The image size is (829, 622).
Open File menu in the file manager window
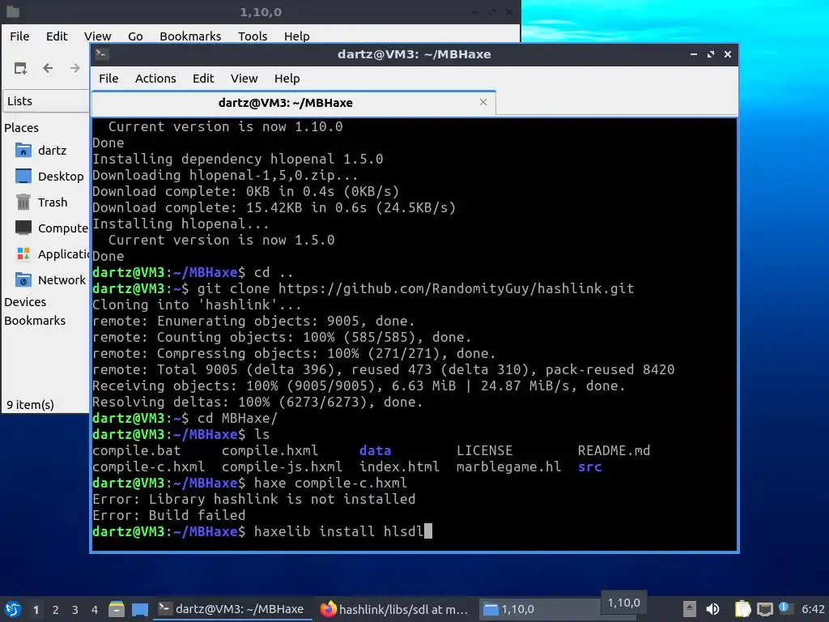(19, 36)
